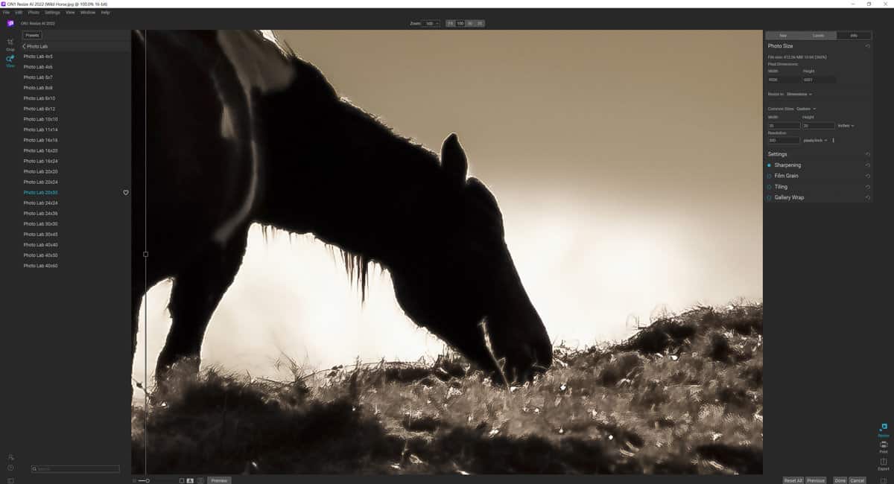
Task: Click the thumbnail size slider
Action: [142, 480]
